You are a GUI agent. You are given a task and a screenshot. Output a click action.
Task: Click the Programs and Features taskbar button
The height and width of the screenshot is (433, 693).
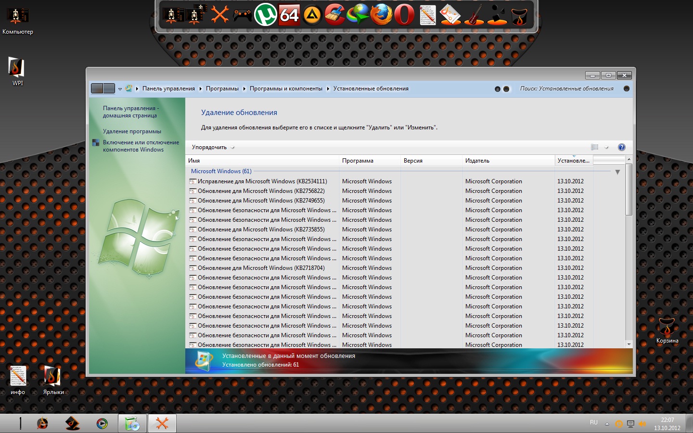[132, 423]
